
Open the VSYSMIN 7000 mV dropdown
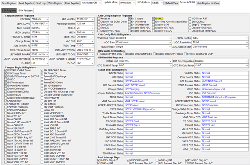click(x=40, y=19)
